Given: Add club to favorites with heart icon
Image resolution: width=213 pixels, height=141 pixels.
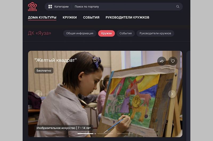Looking at the screenshot, I should 173,61.
